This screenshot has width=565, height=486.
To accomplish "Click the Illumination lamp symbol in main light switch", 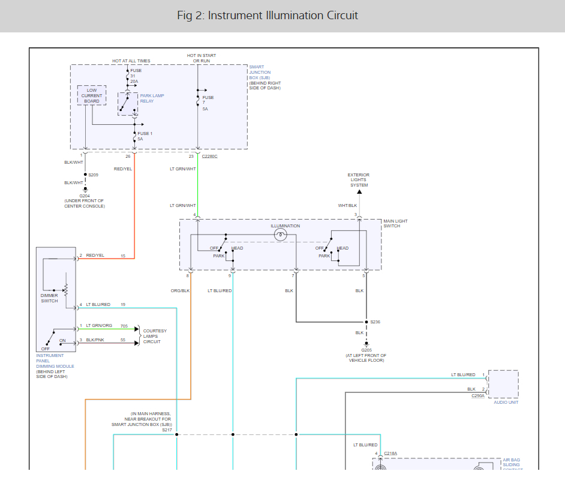I will (280, 235).
